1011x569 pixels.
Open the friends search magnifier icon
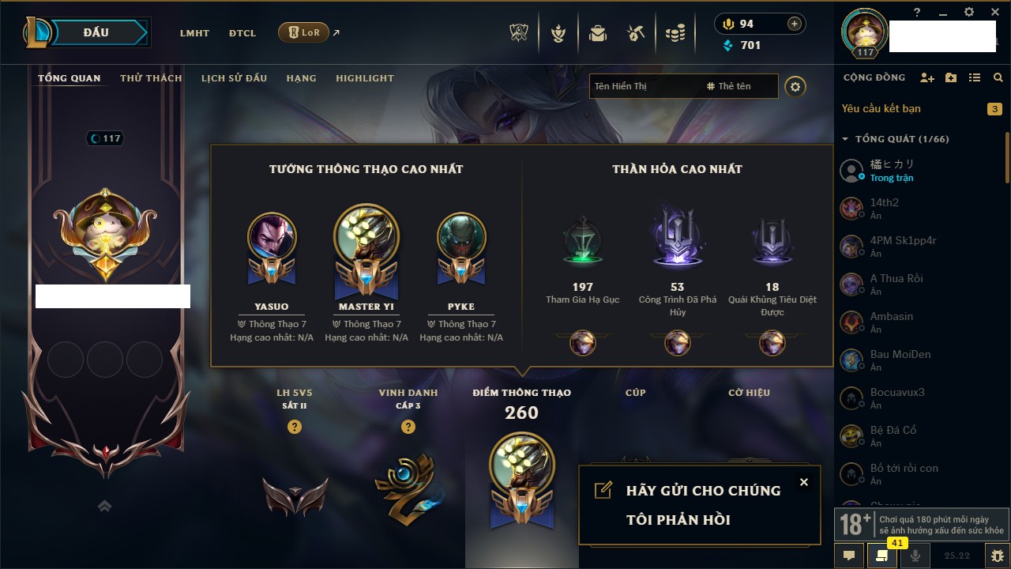pyautogui.click(x=998, y=77)
